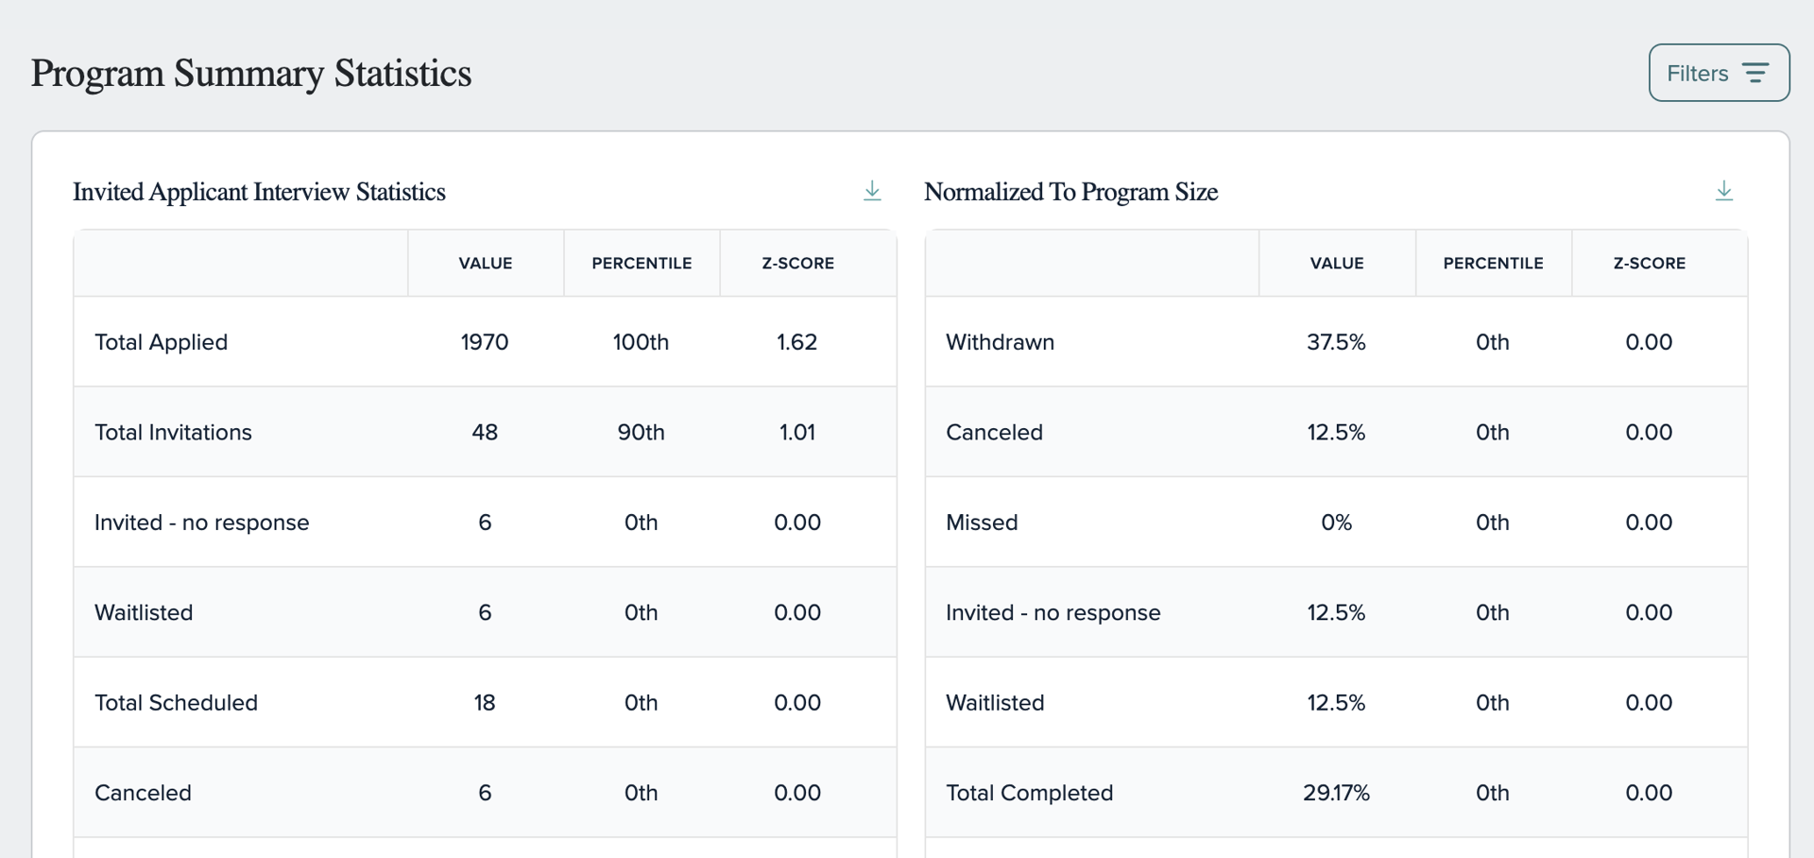Select the Total Completed row
This screenshot has height=858, width=1814.
(1336, 793)
